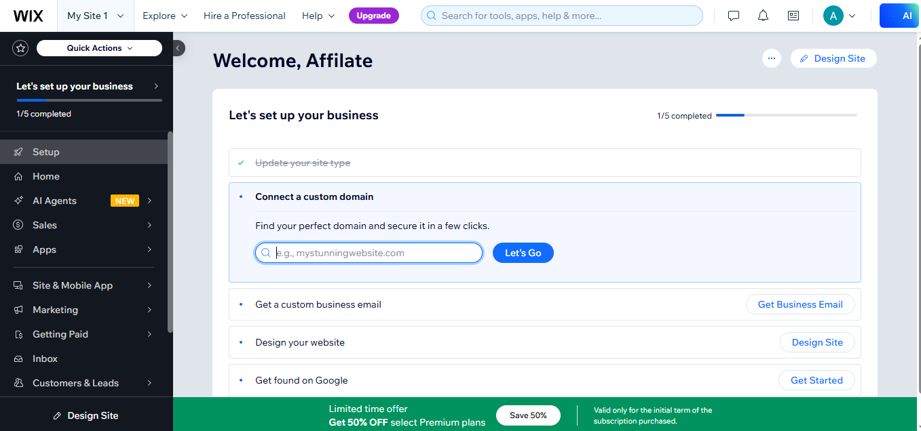
Task: Open the completed Update your site type step
Action: pyautogui.click(x=545, y=163)
